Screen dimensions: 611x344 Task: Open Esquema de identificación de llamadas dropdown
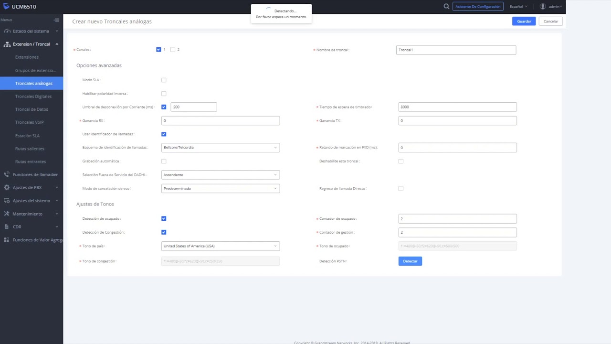(221, 148)
